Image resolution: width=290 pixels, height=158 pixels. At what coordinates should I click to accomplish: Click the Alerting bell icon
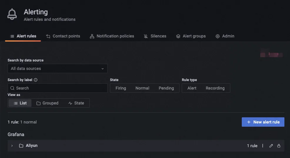(x=12, y=14)
